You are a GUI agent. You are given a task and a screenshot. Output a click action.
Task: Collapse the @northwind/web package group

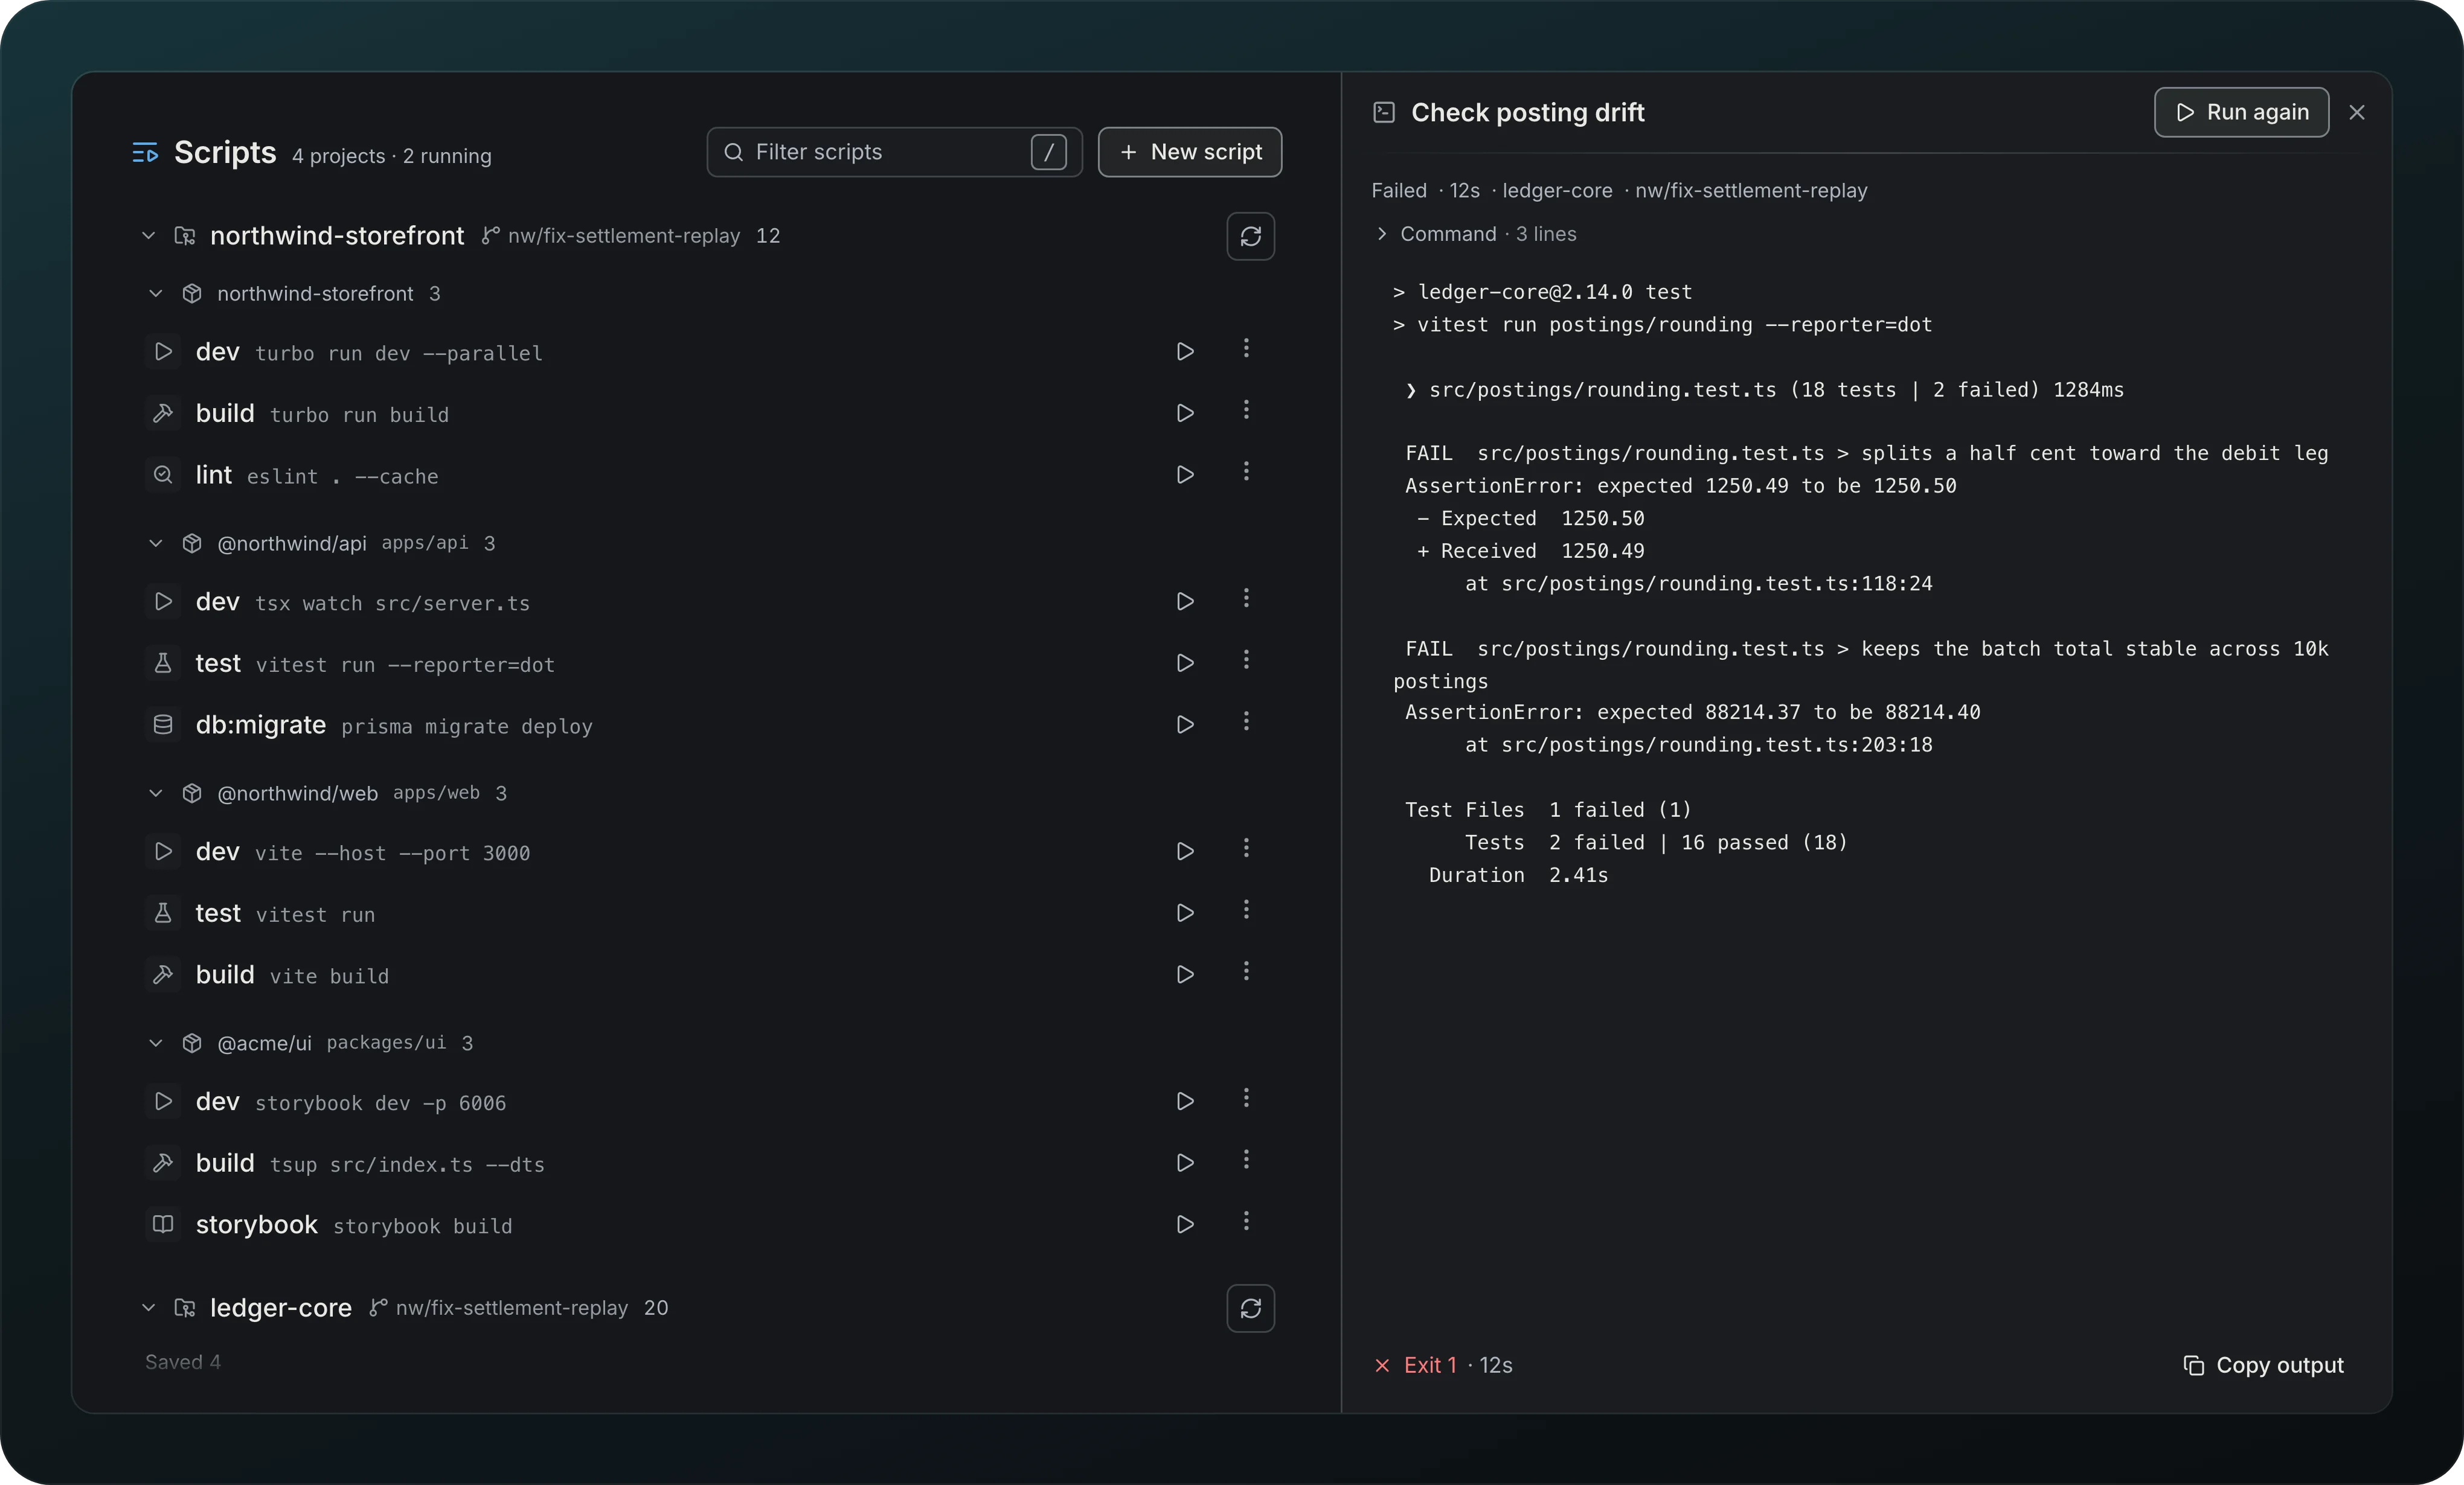(156, 793)
